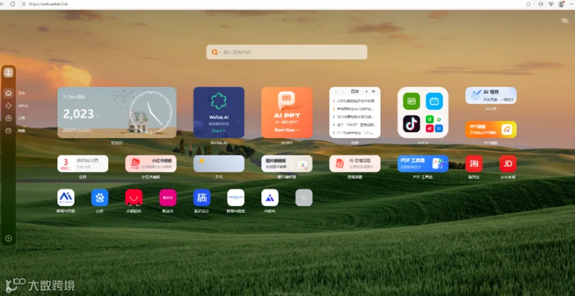This screenshot has width=575, height=296.
Task: Open the calendar widget showing 2025年12月
Action: [83, 164]
